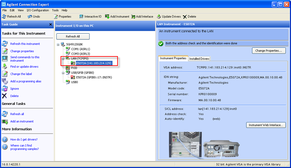The width and height of the screenshot is (291, 168).
Task: Close the Task Guide panel
Action: tap(50, 24)
